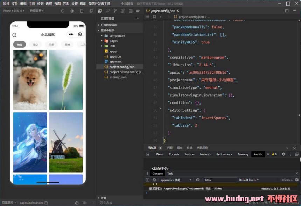This screenshot has width=301, height=206.
Task: Switch to the Network tab in the debugger
Action: point(205,154)
